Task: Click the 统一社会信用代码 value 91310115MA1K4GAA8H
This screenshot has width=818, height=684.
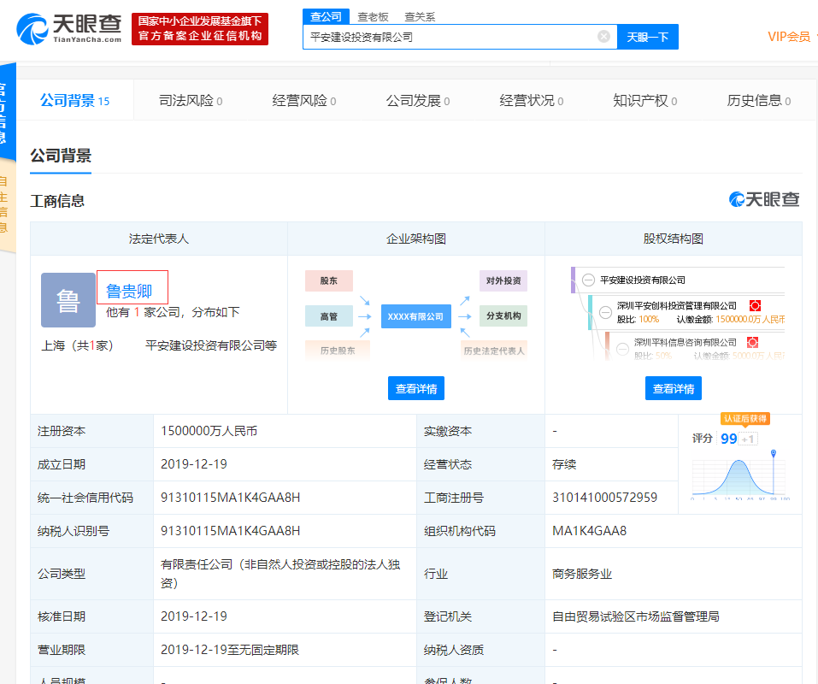Action: (x=231, y=498)
